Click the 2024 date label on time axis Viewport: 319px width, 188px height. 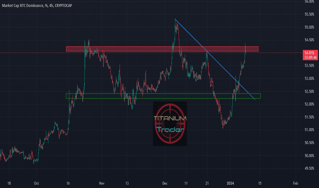[230, 183]
